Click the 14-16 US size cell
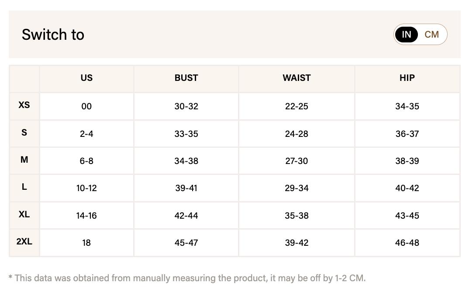The height and width of the screenshot is (293, 469). coord(86,215)
